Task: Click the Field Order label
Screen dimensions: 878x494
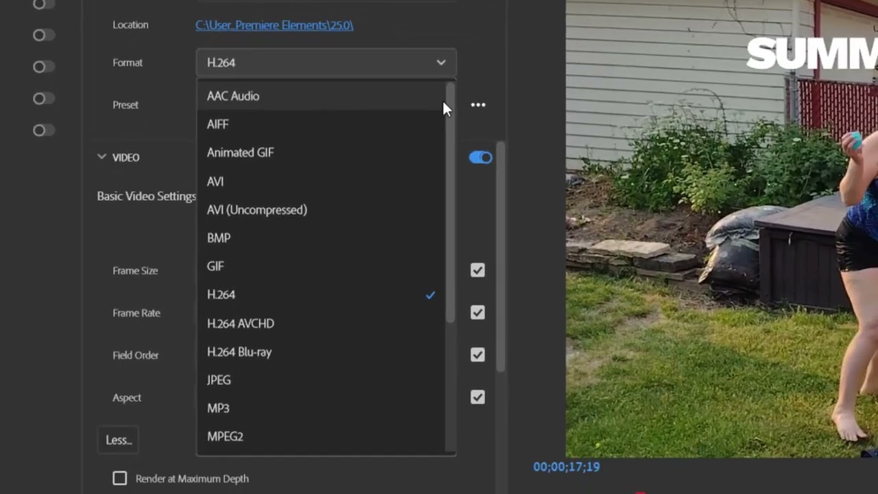Action: pyautogui.click(x=135, y=355)
